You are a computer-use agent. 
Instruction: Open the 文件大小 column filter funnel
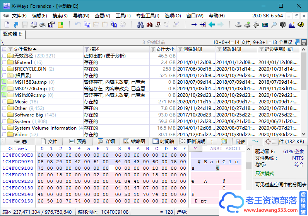[153, 49]
